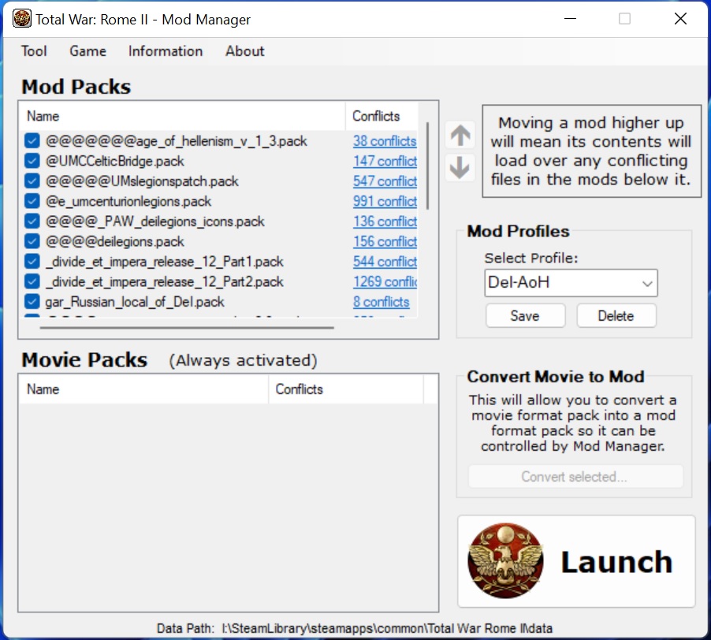Uncheck PAW_deilegions_icons.pack
The height and width of the screenshot is (640, 711).
click(x=32, y=221)
